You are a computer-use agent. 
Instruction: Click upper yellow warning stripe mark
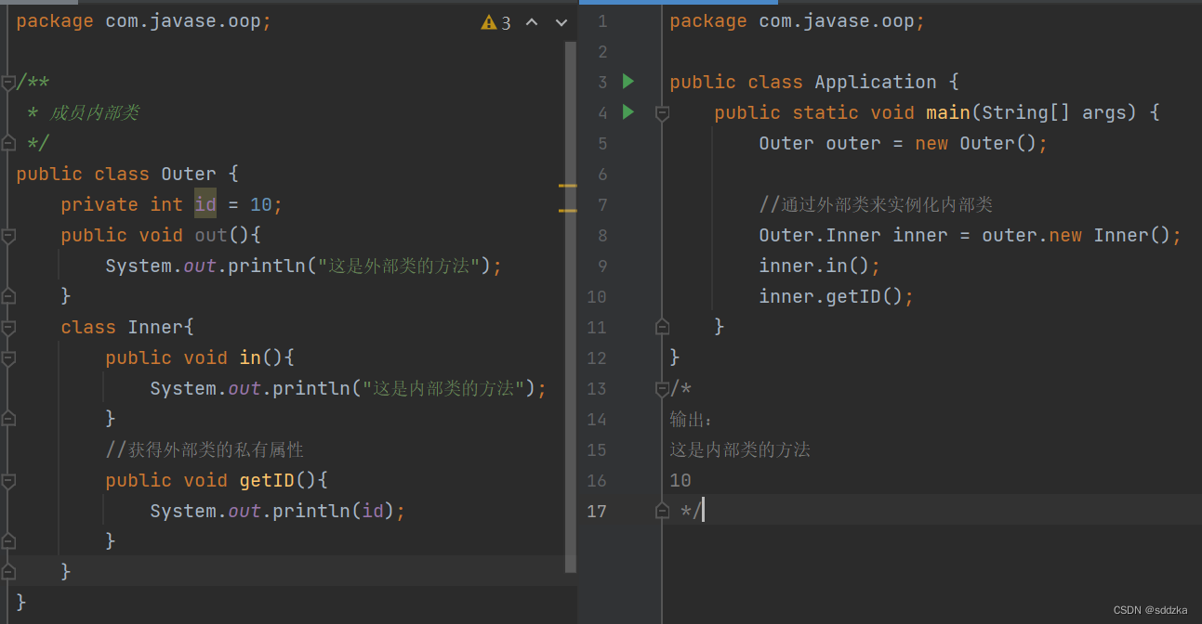[567, 186]
